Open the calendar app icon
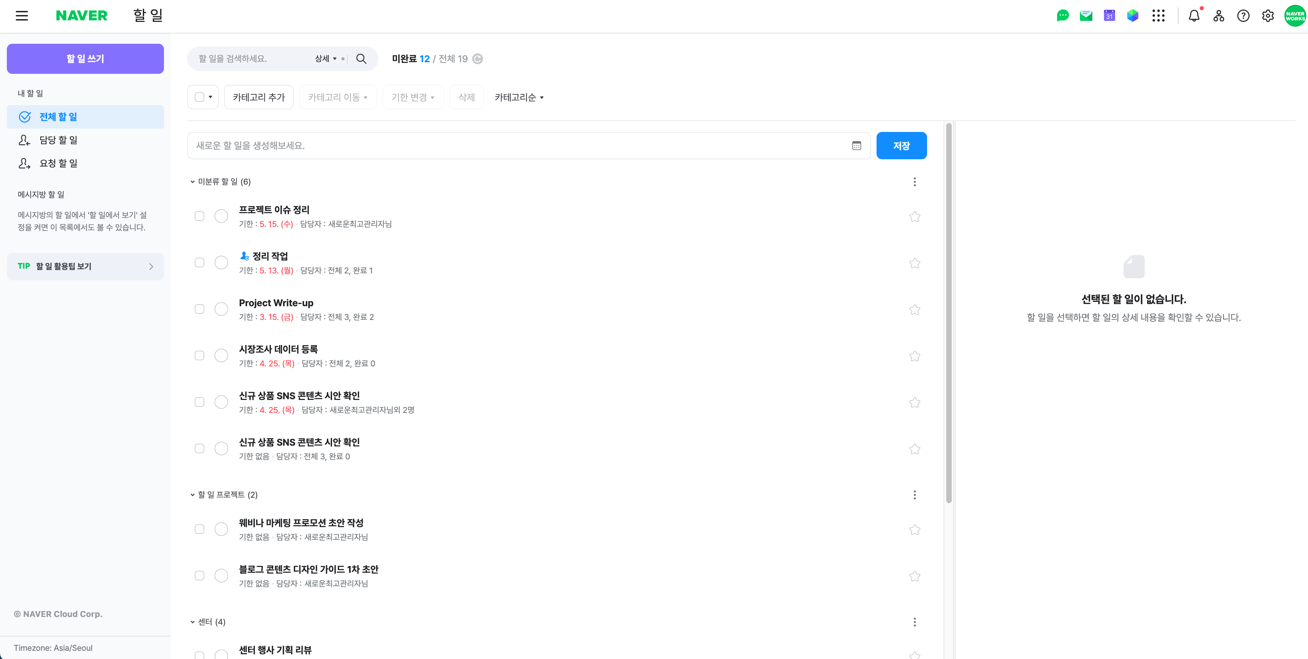 (1109, 16)
